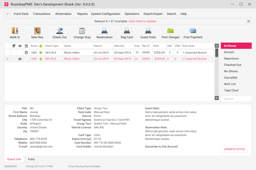
Task: Open the System Configuration menu
Action: tap(105, 14)
